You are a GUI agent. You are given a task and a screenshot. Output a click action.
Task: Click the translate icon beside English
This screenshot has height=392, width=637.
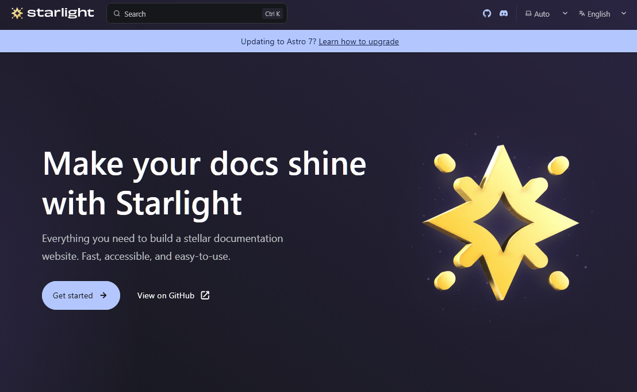click(582, 13)
